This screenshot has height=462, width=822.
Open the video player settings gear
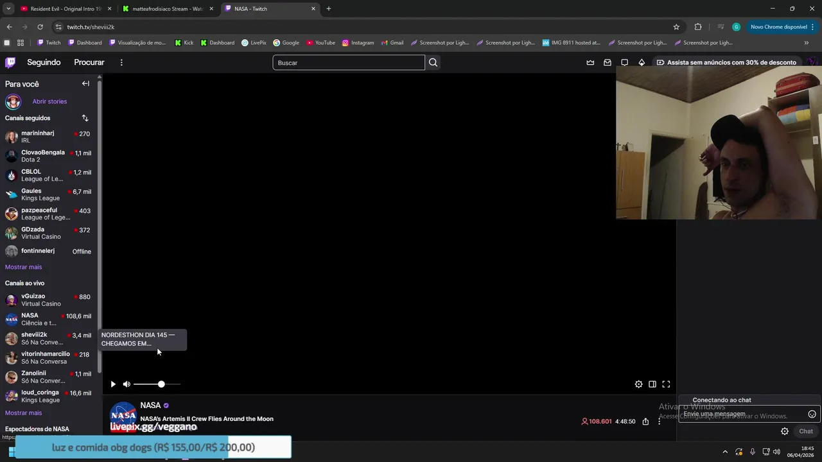pos(638,384)
